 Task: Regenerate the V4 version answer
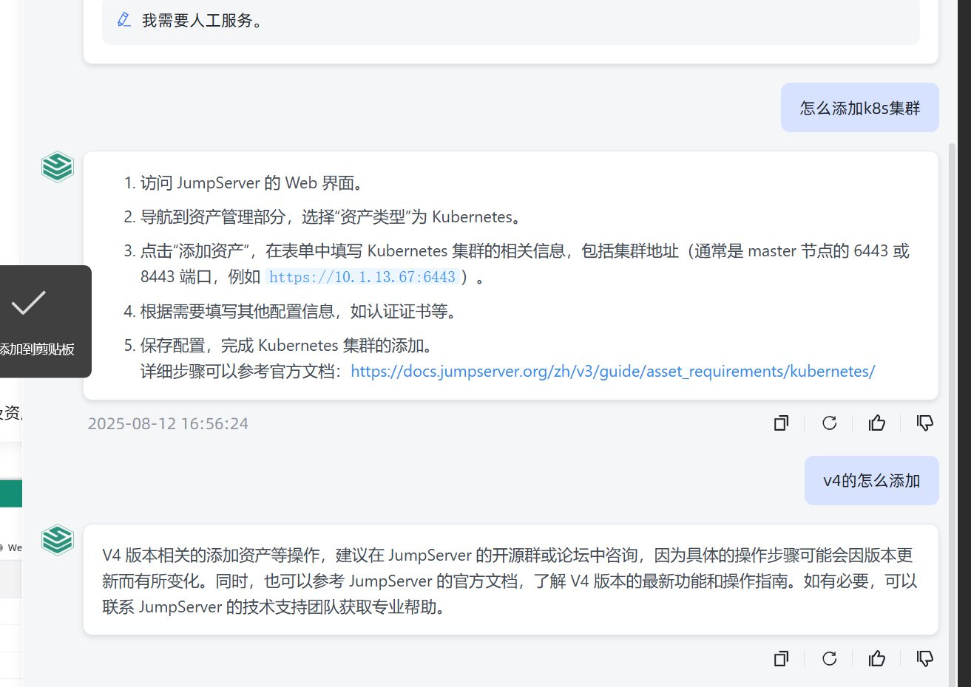coord(829,658)
